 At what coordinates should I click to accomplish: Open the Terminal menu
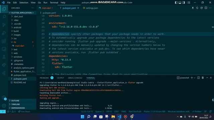54,2
